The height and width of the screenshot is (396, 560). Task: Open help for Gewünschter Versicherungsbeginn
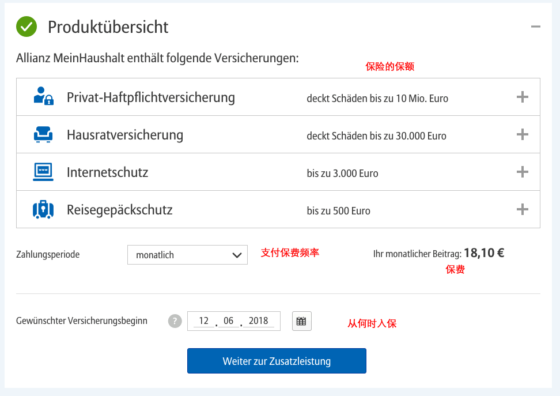click(175, 321)
